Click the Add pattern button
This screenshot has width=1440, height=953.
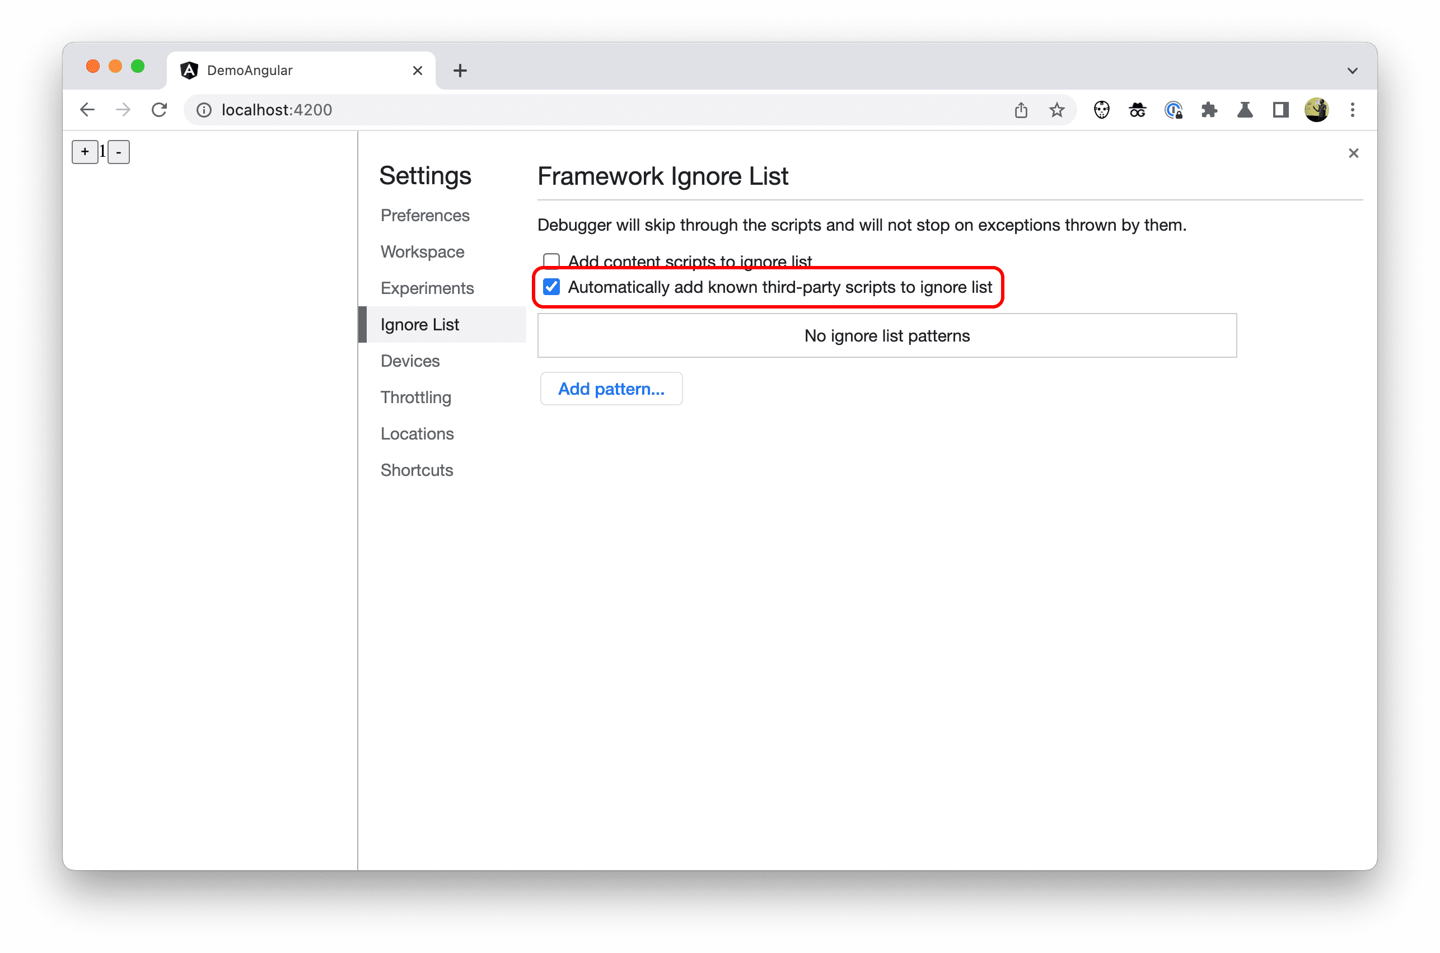pos(610,388)
